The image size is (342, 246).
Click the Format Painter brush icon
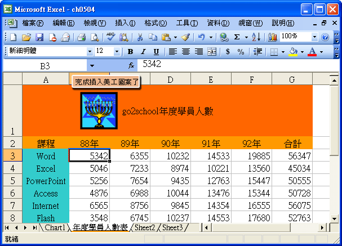[x=185, y=37]
